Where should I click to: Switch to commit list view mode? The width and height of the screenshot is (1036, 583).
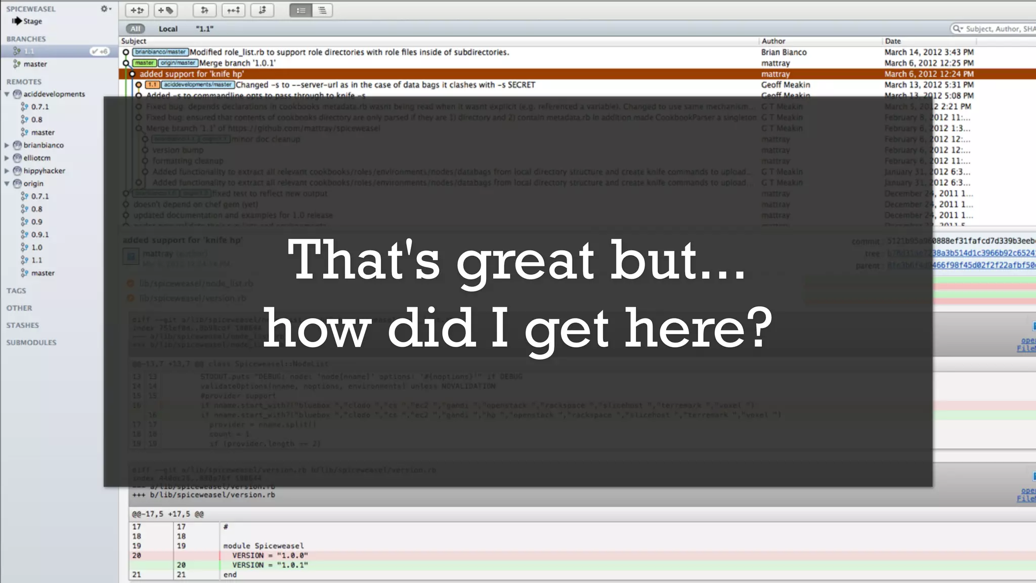(x=300, y=10)
